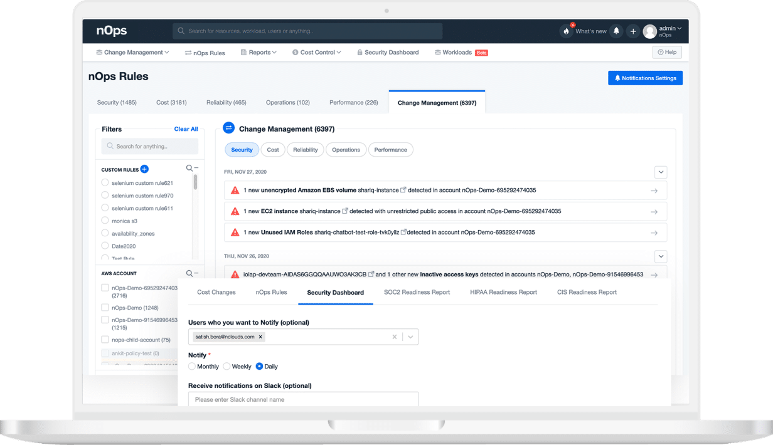Open Change Management nav dropdown
The width and height of the screenshot is (773, 445).
(132, 52)
